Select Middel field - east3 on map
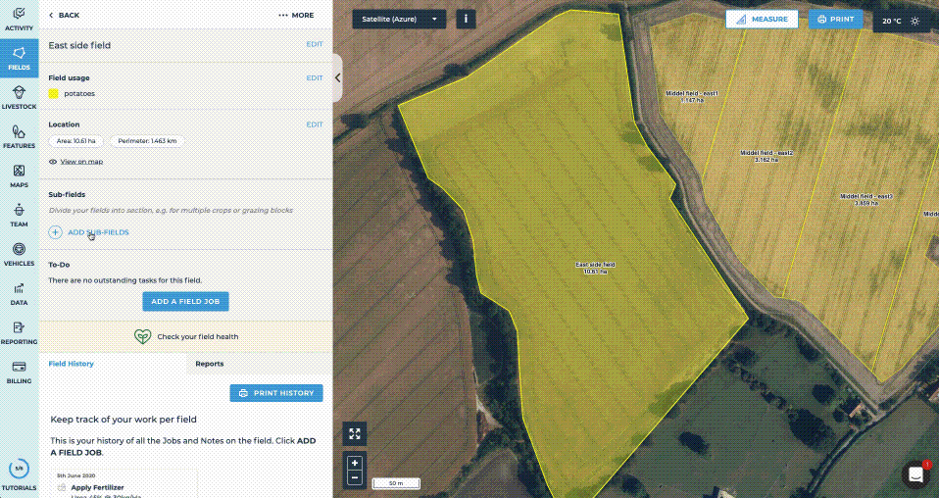Screen dimensions: 939x498 (x=865, y=200)
